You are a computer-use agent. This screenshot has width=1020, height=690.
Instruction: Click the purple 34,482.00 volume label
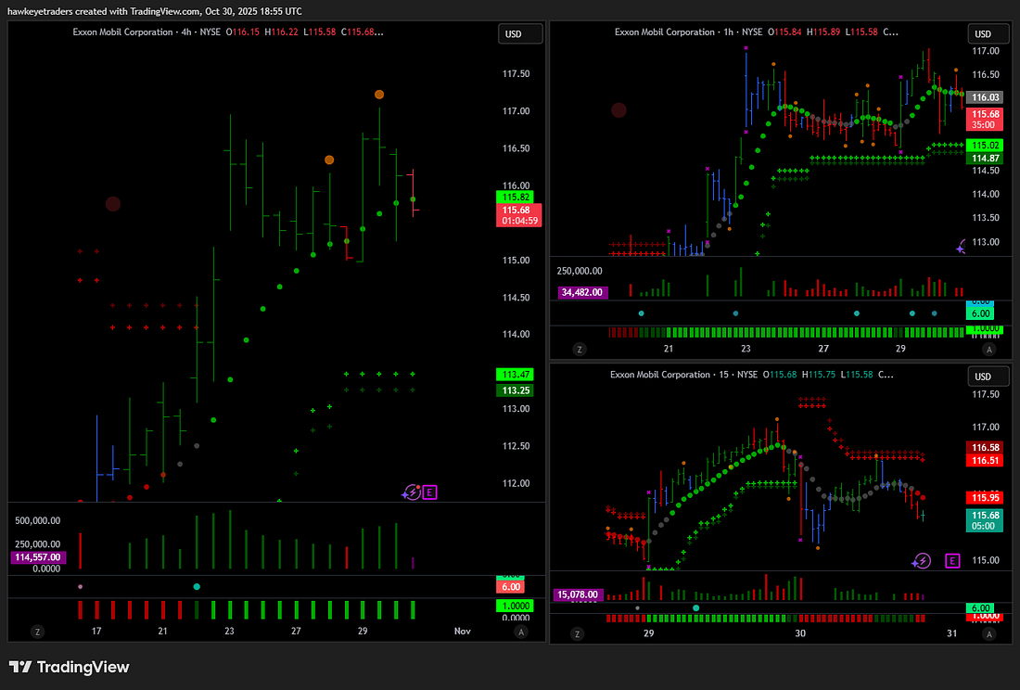point(582,293)
